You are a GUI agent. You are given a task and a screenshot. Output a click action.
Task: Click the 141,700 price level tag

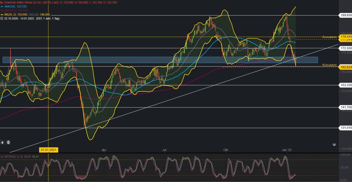(x=345, y=107)
